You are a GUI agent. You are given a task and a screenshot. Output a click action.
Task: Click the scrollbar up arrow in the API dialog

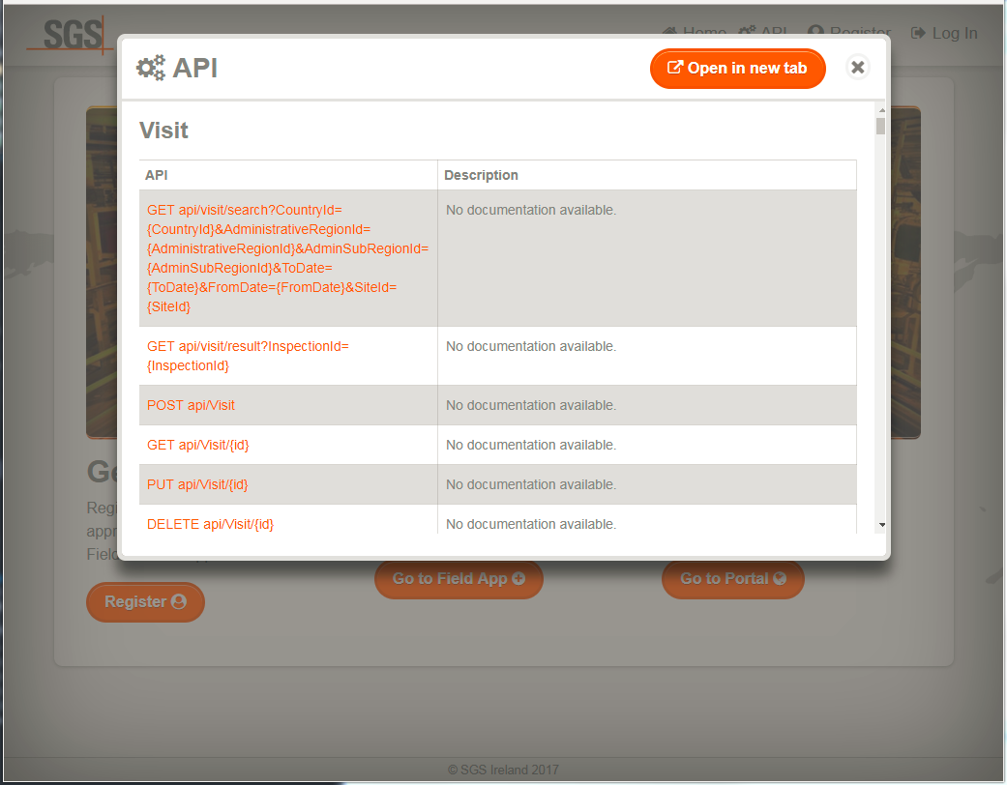(882, 110)
